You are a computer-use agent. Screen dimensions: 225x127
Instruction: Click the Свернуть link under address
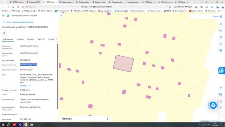[24, 85]
